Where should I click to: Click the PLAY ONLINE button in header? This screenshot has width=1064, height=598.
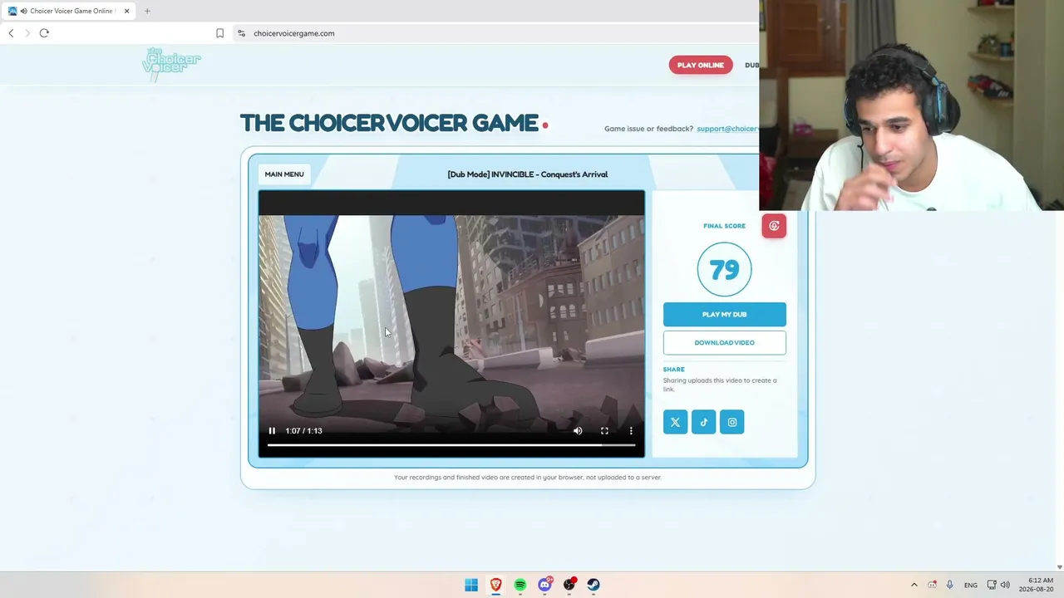point(700,65)
